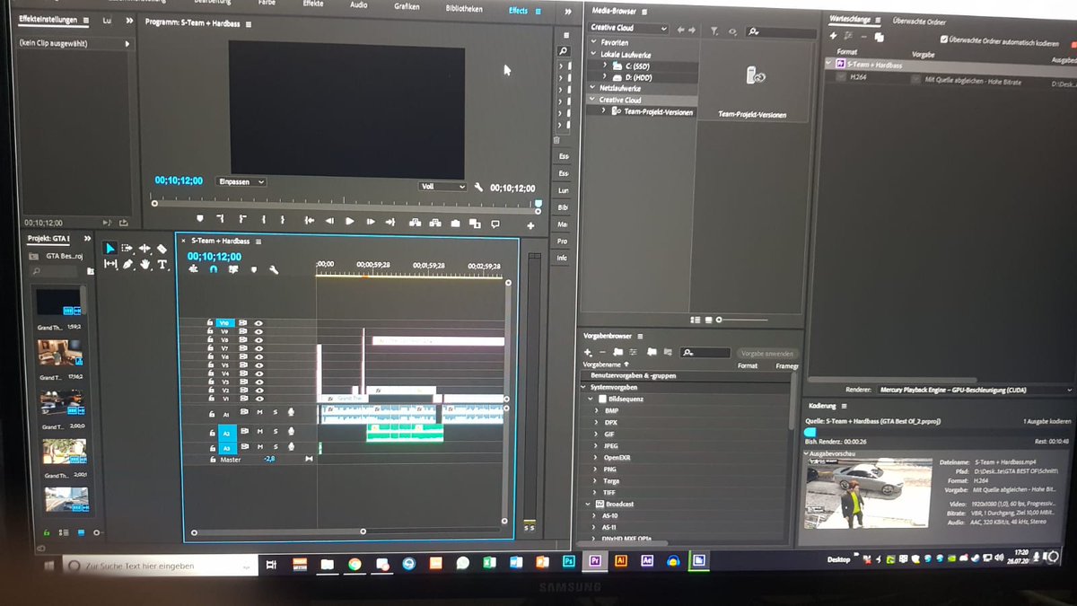This screenshot has height=606, width=1077.
Task: Open the Bibliotheken workspace tab
Action: [464, 8]
